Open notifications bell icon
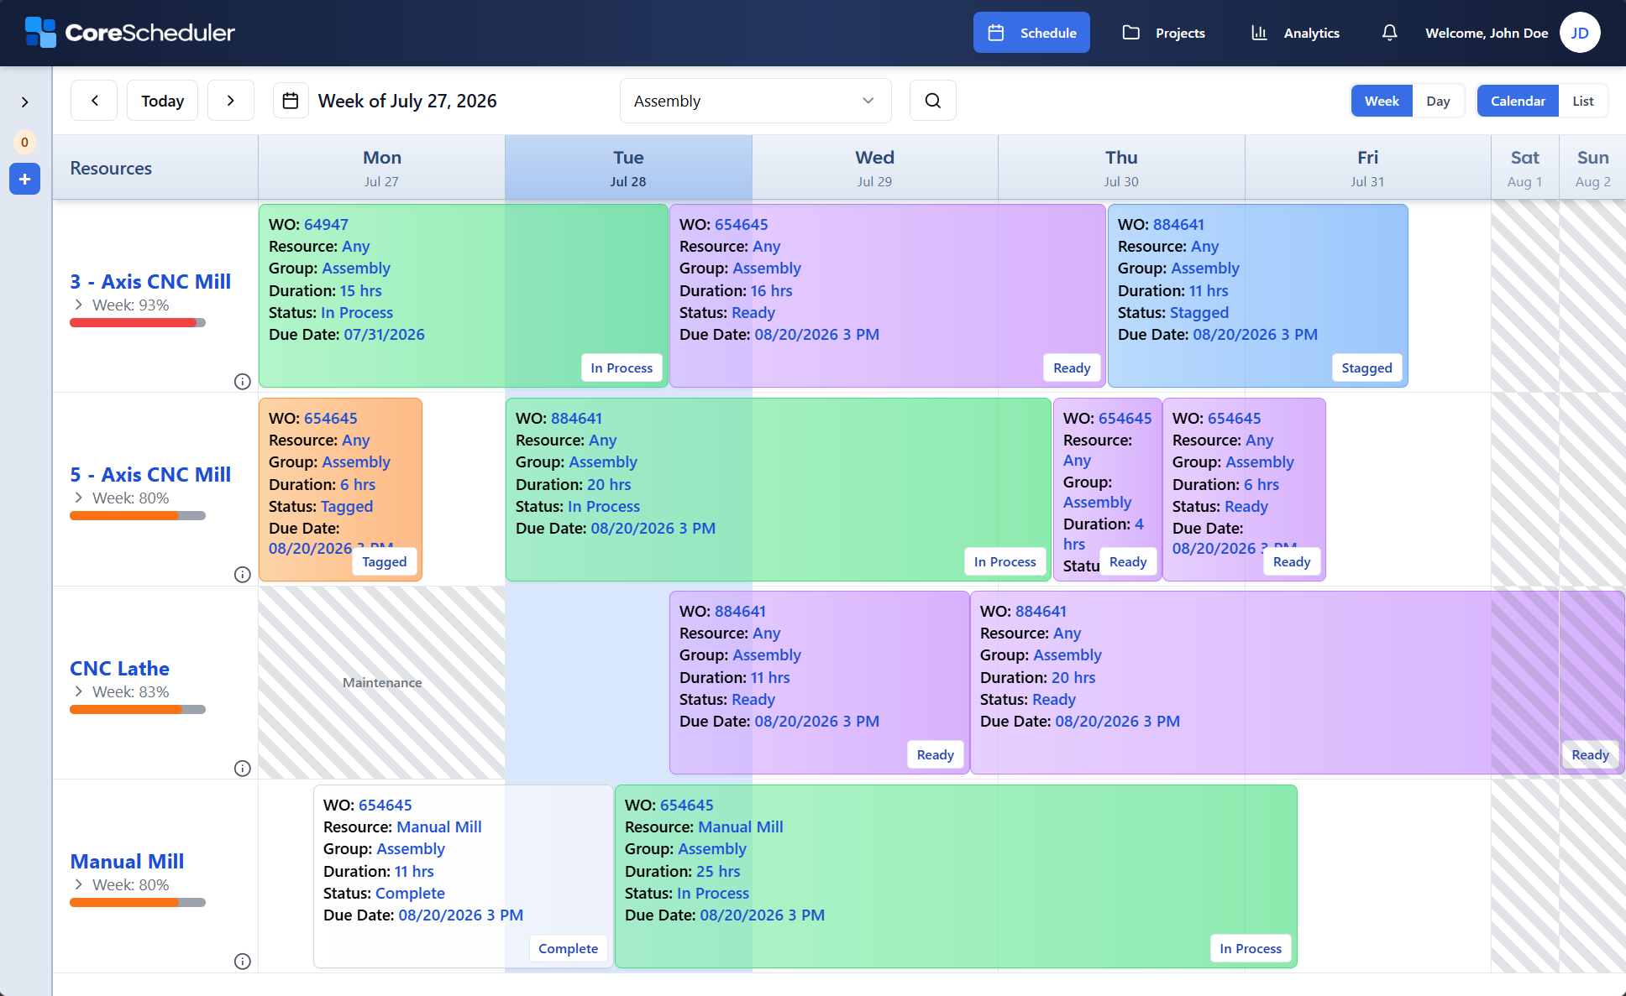The image size is (1626, 996). tap(1390, 33)
